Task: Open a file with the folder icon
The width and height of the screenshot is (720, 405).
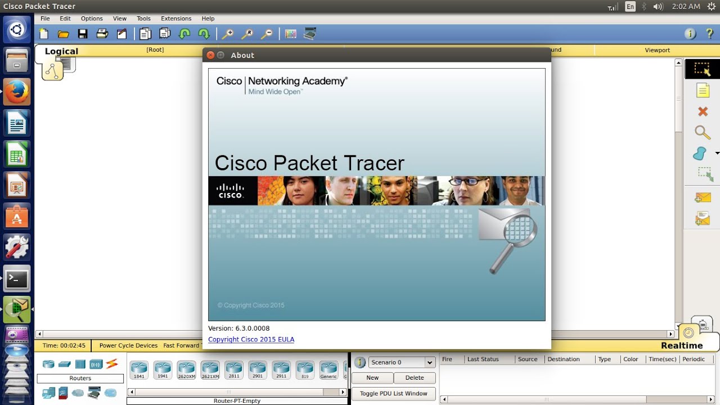Action: click(64, 34)
